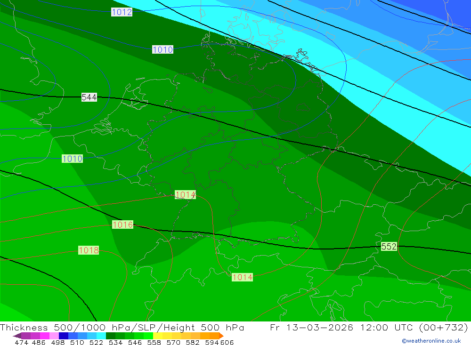This screenshot has height=345, width=471.
Task: Click the 510 legend value
Action: point(77,342)
